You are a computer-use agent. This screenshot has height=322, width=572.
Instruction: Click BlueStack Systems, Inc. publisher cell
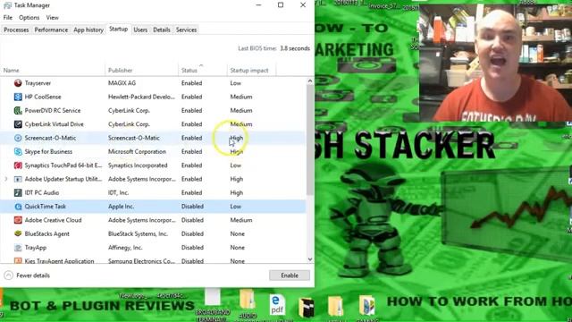138,233
